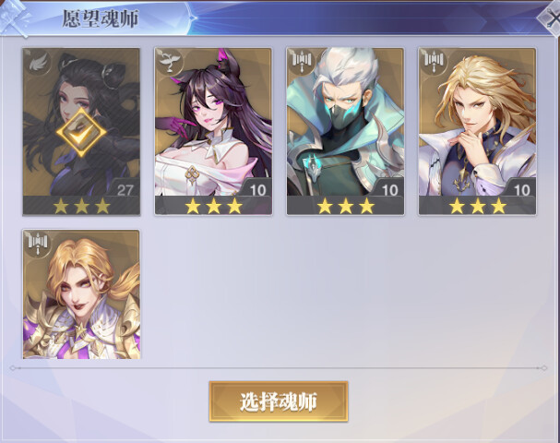Image resolution: width=560 pixels, height=443 pixels.
Task: Click the 10 badge on cat-eared girl card
Action: (x=256, y=188)
